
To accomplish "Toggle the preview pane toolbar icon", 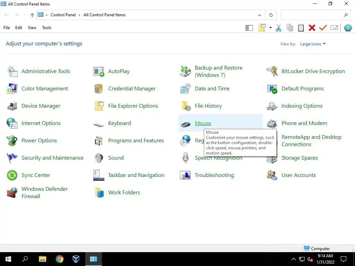I will [x=249, y=28].
